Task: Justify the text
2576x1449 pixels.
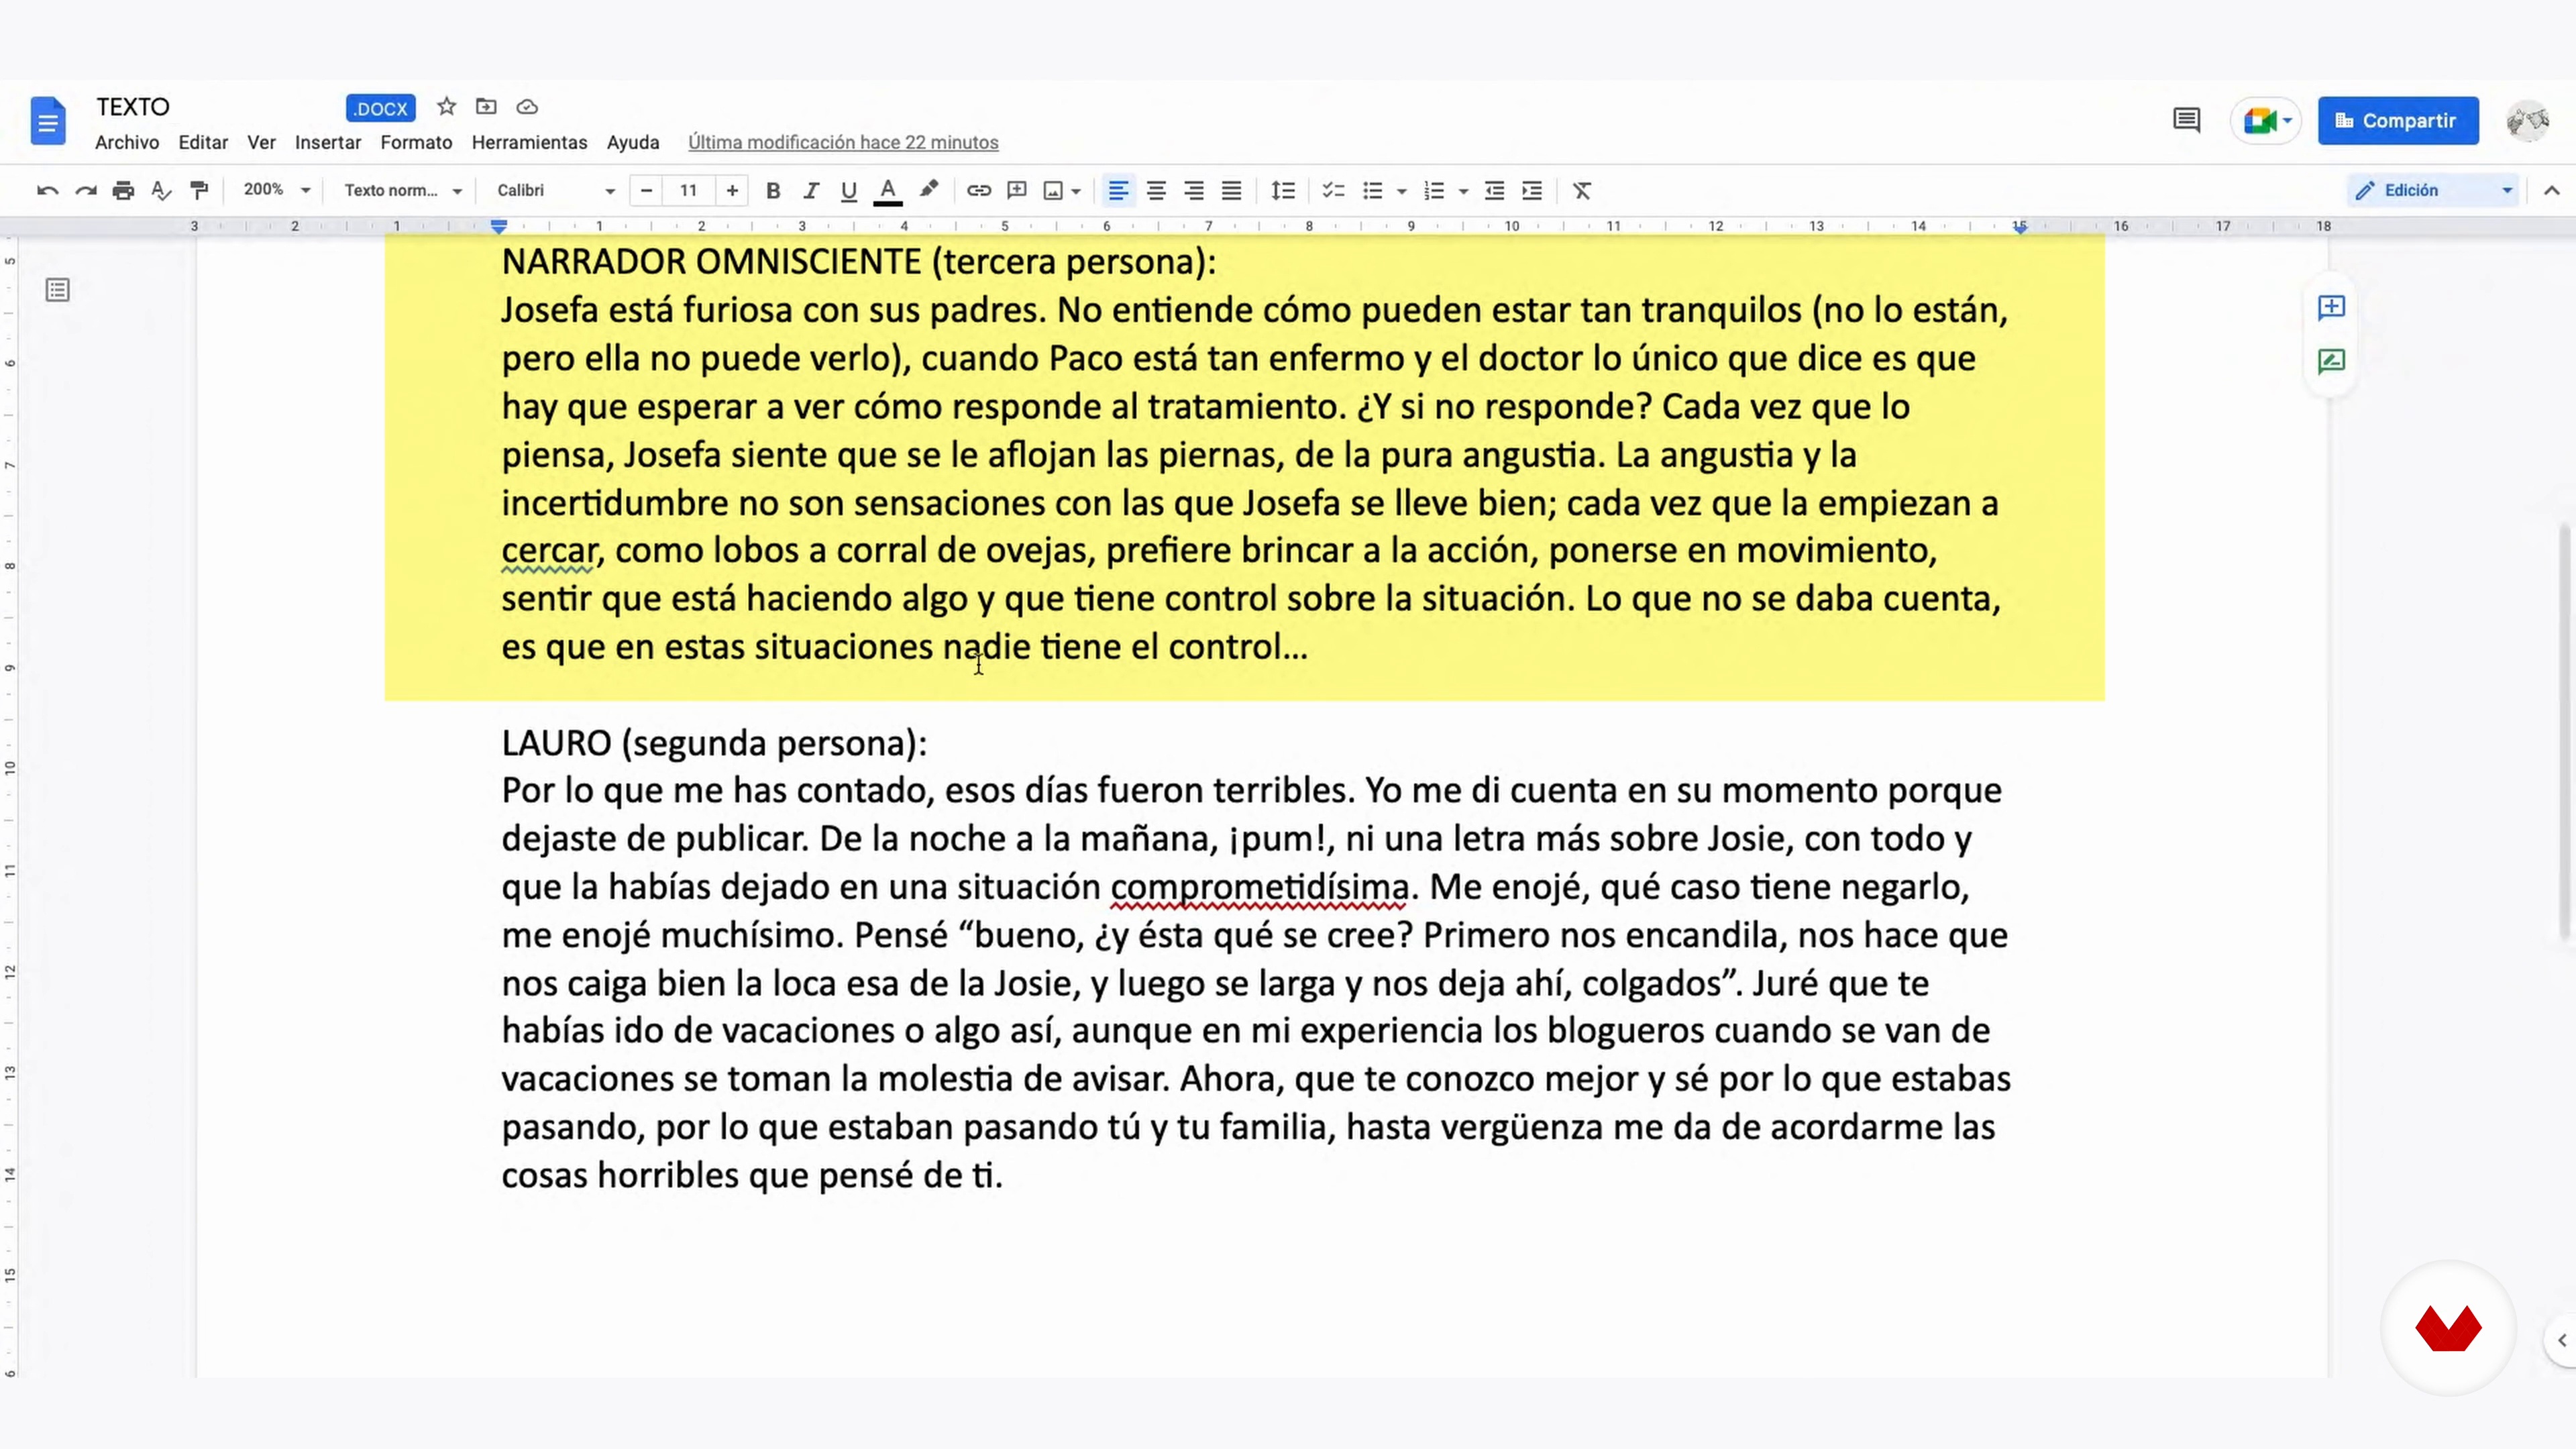Action: pos(1232,190)
